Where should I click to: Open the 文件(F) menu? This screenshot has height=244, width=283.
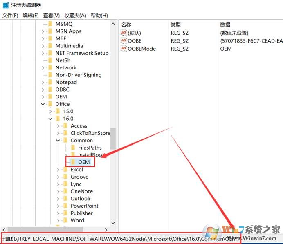10,16
